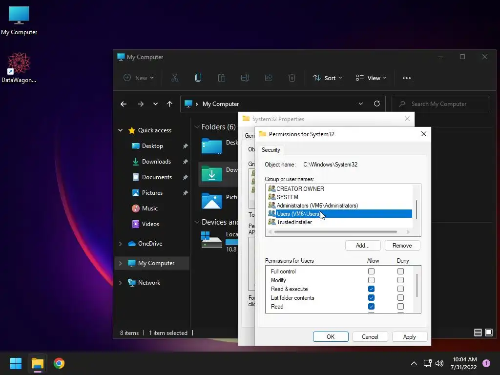This screenshot has width=500, height=375.
Task: Select My Computer in navigation pane
Action: tap(152, 263)
